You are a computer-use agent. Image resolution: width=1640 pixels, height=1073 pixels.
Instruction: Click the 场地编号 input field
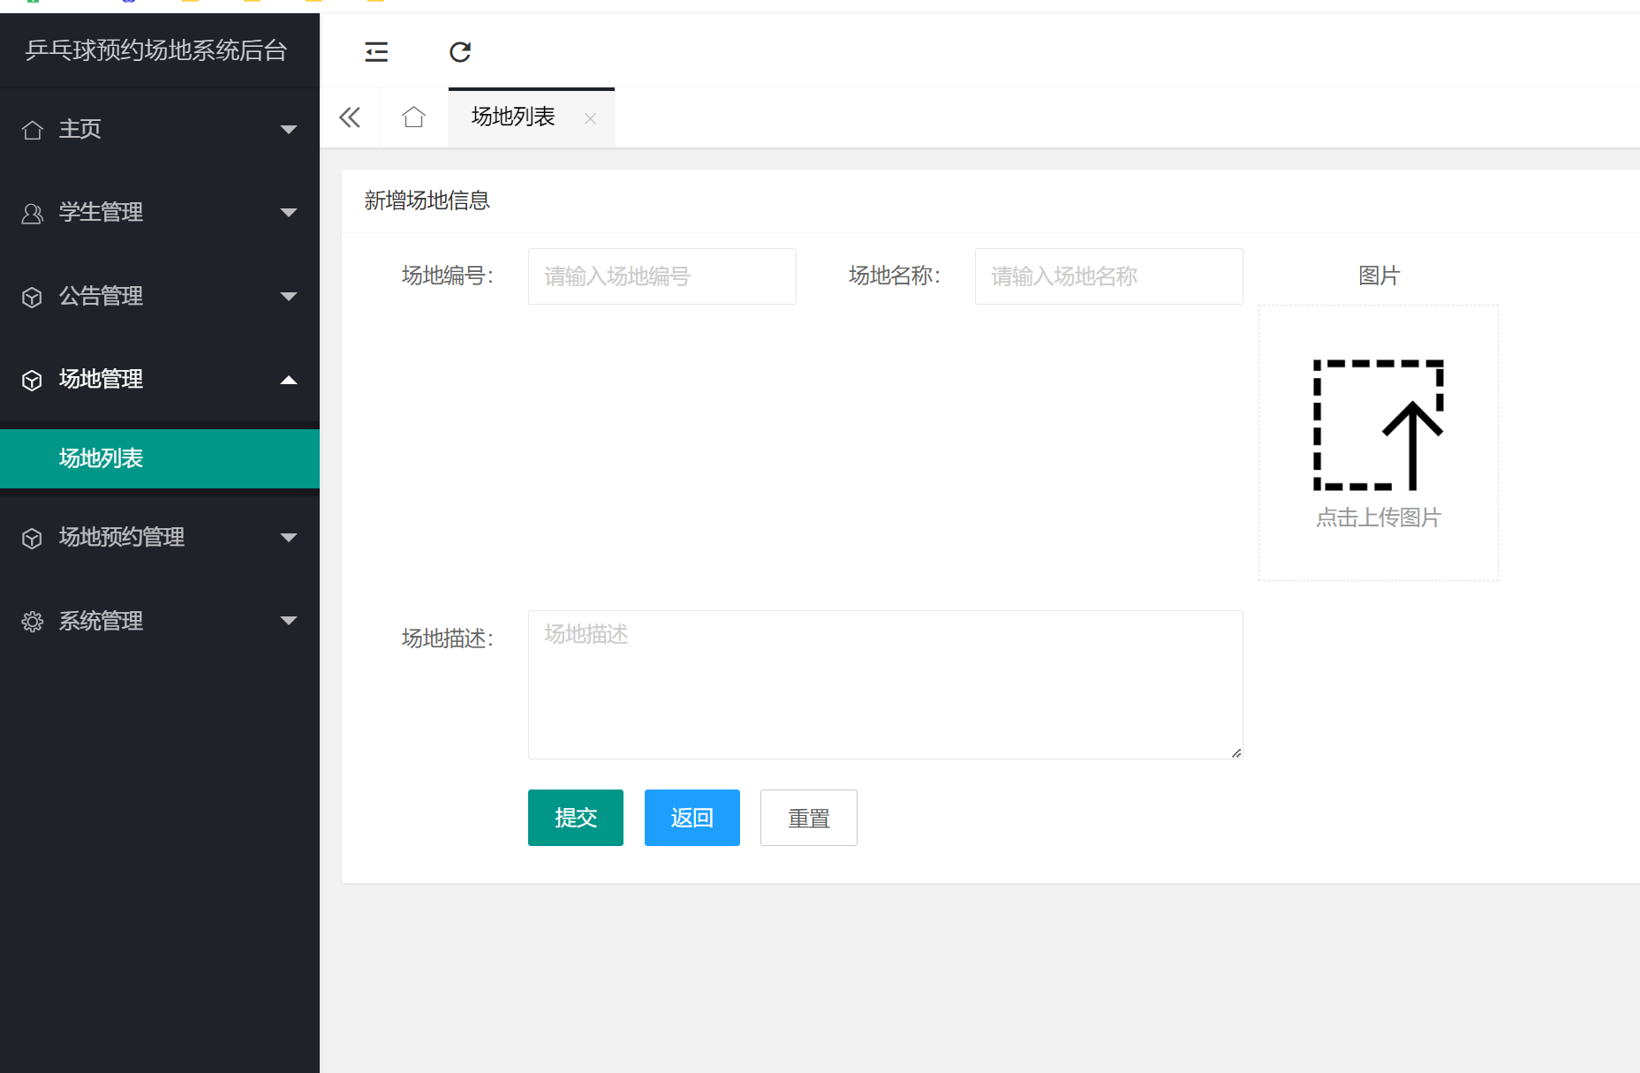click(661, 276)
